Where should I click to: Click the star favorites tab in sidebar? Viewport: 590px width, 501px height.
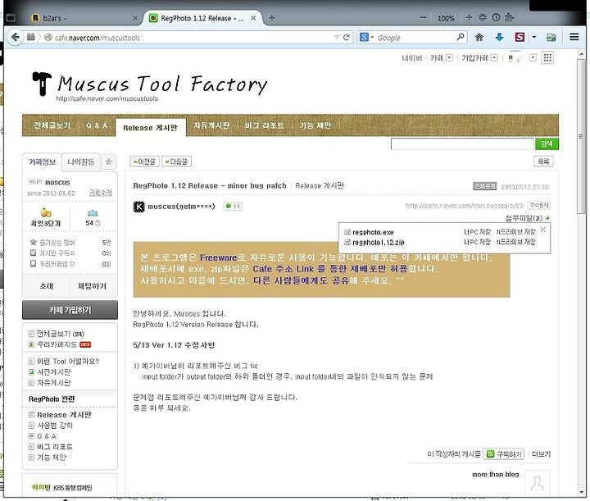tap(109, 162)
